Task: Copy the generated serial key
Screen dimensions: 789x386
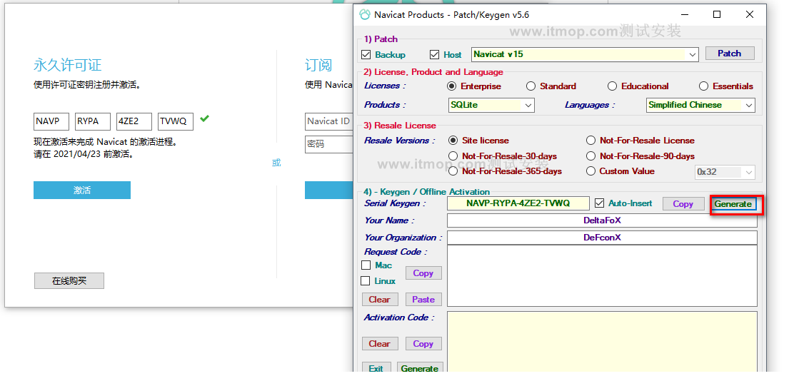Action: pyautogui.click(x=683, y=203)
